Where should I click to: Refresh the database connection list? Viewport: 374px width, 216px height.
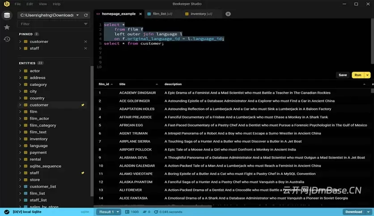pos(86,15)
